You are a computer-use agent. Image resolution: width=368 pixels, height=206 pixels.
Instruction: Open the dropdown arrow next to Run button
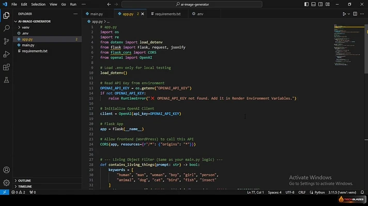[x=349, y=14]
